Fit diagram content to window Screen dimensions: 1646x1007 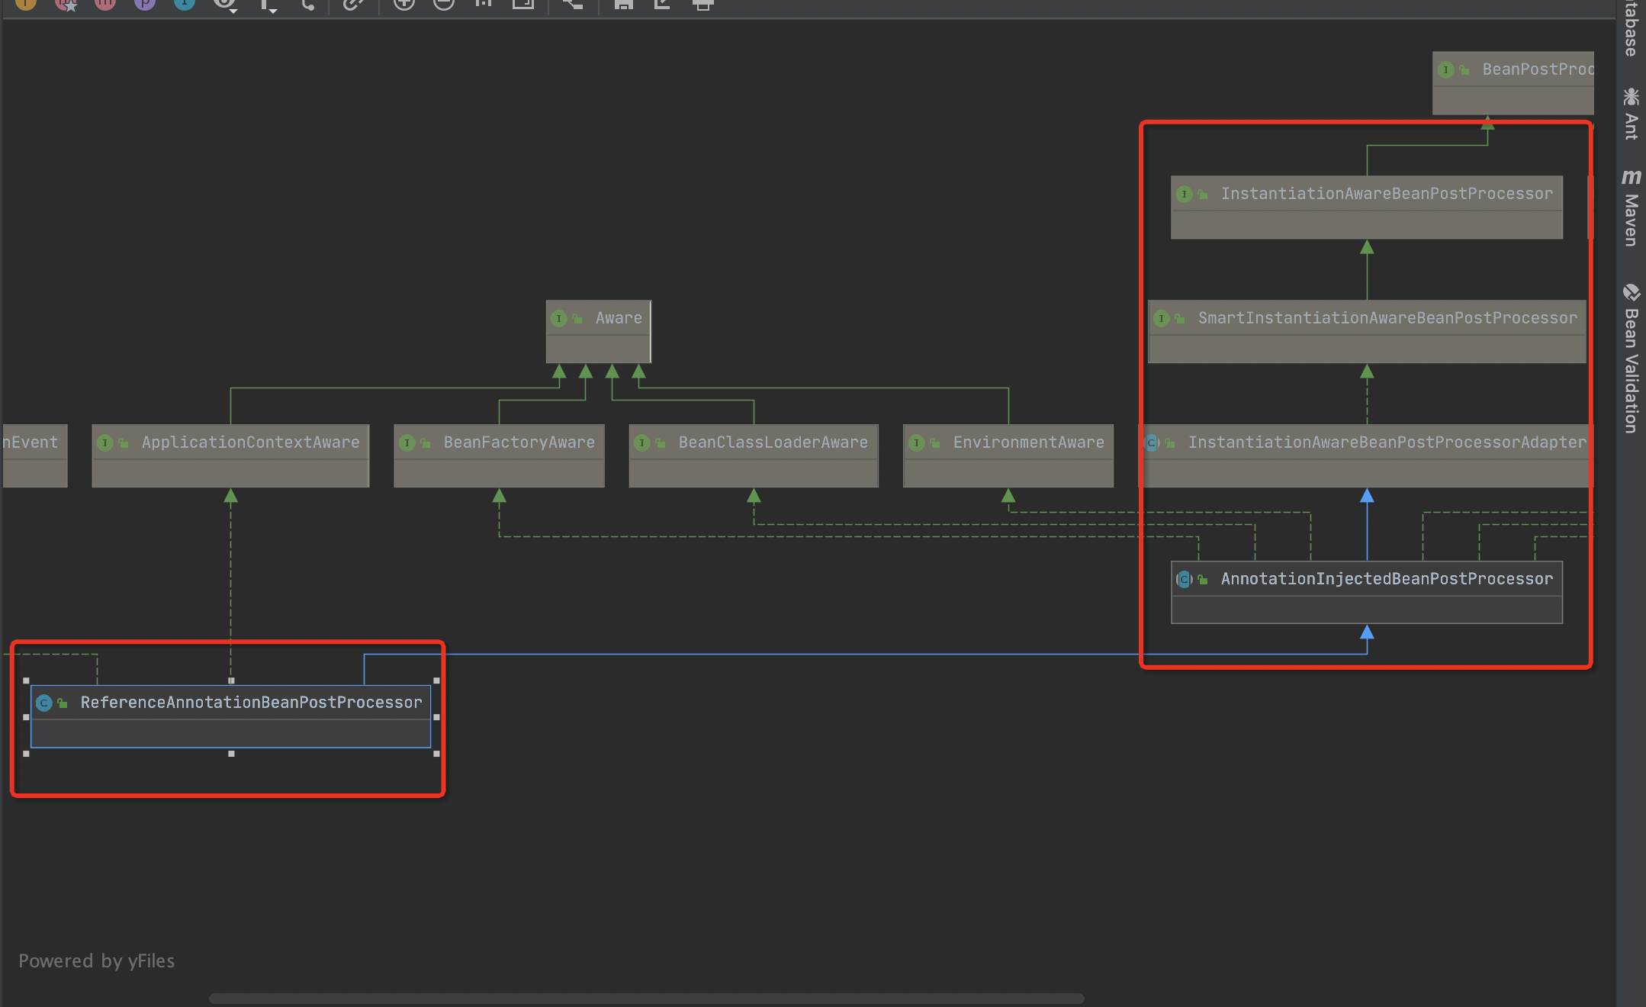pos(523,4)
